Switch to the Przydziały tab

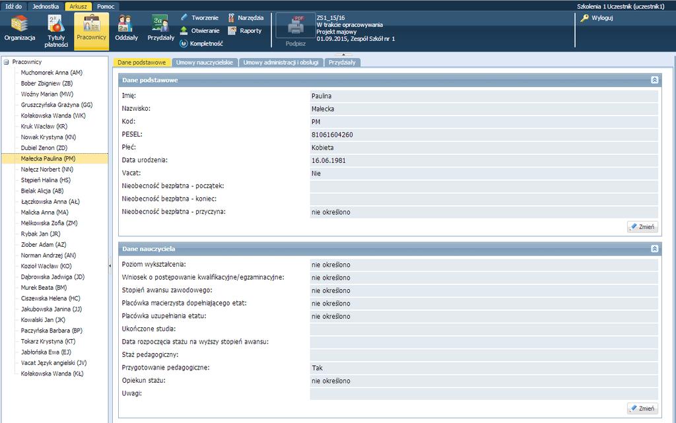[x=343, y=63]
